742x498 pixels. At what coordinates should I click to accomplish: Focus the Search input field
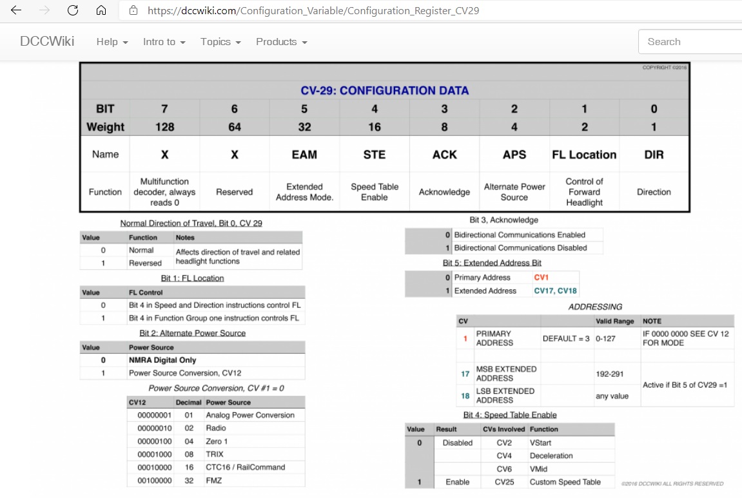[x=690, y=42]
